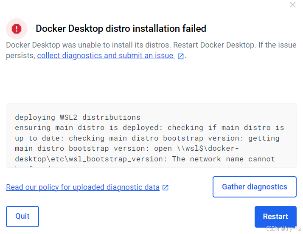
Task: Click the 'deploying WSL2 distributions' log line
Action: (x=78, y=117)
